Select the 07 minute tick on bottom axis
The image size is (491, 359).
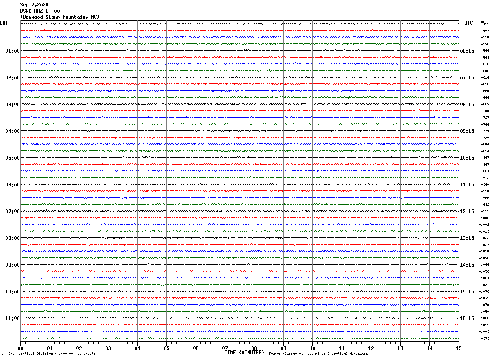click(x=225, y=348)
